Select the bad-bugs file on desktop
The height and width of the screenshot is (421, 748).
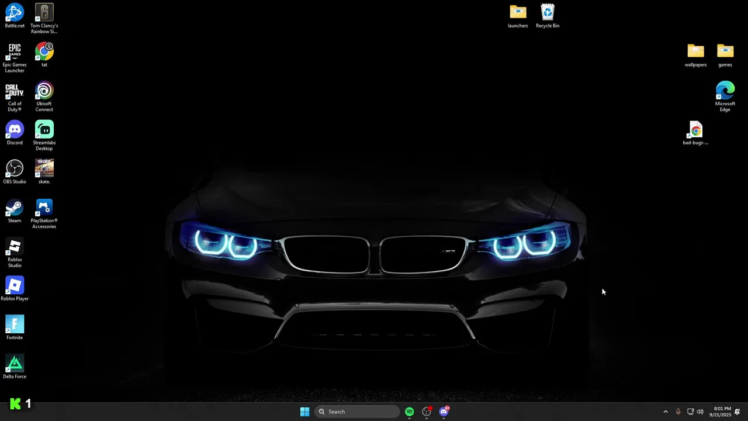[695, 133]
